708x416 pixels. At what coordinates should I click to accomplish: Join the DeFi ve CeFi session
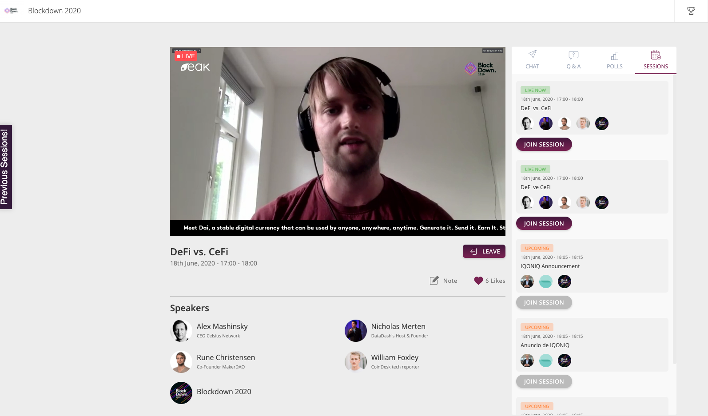click(544, 223)
